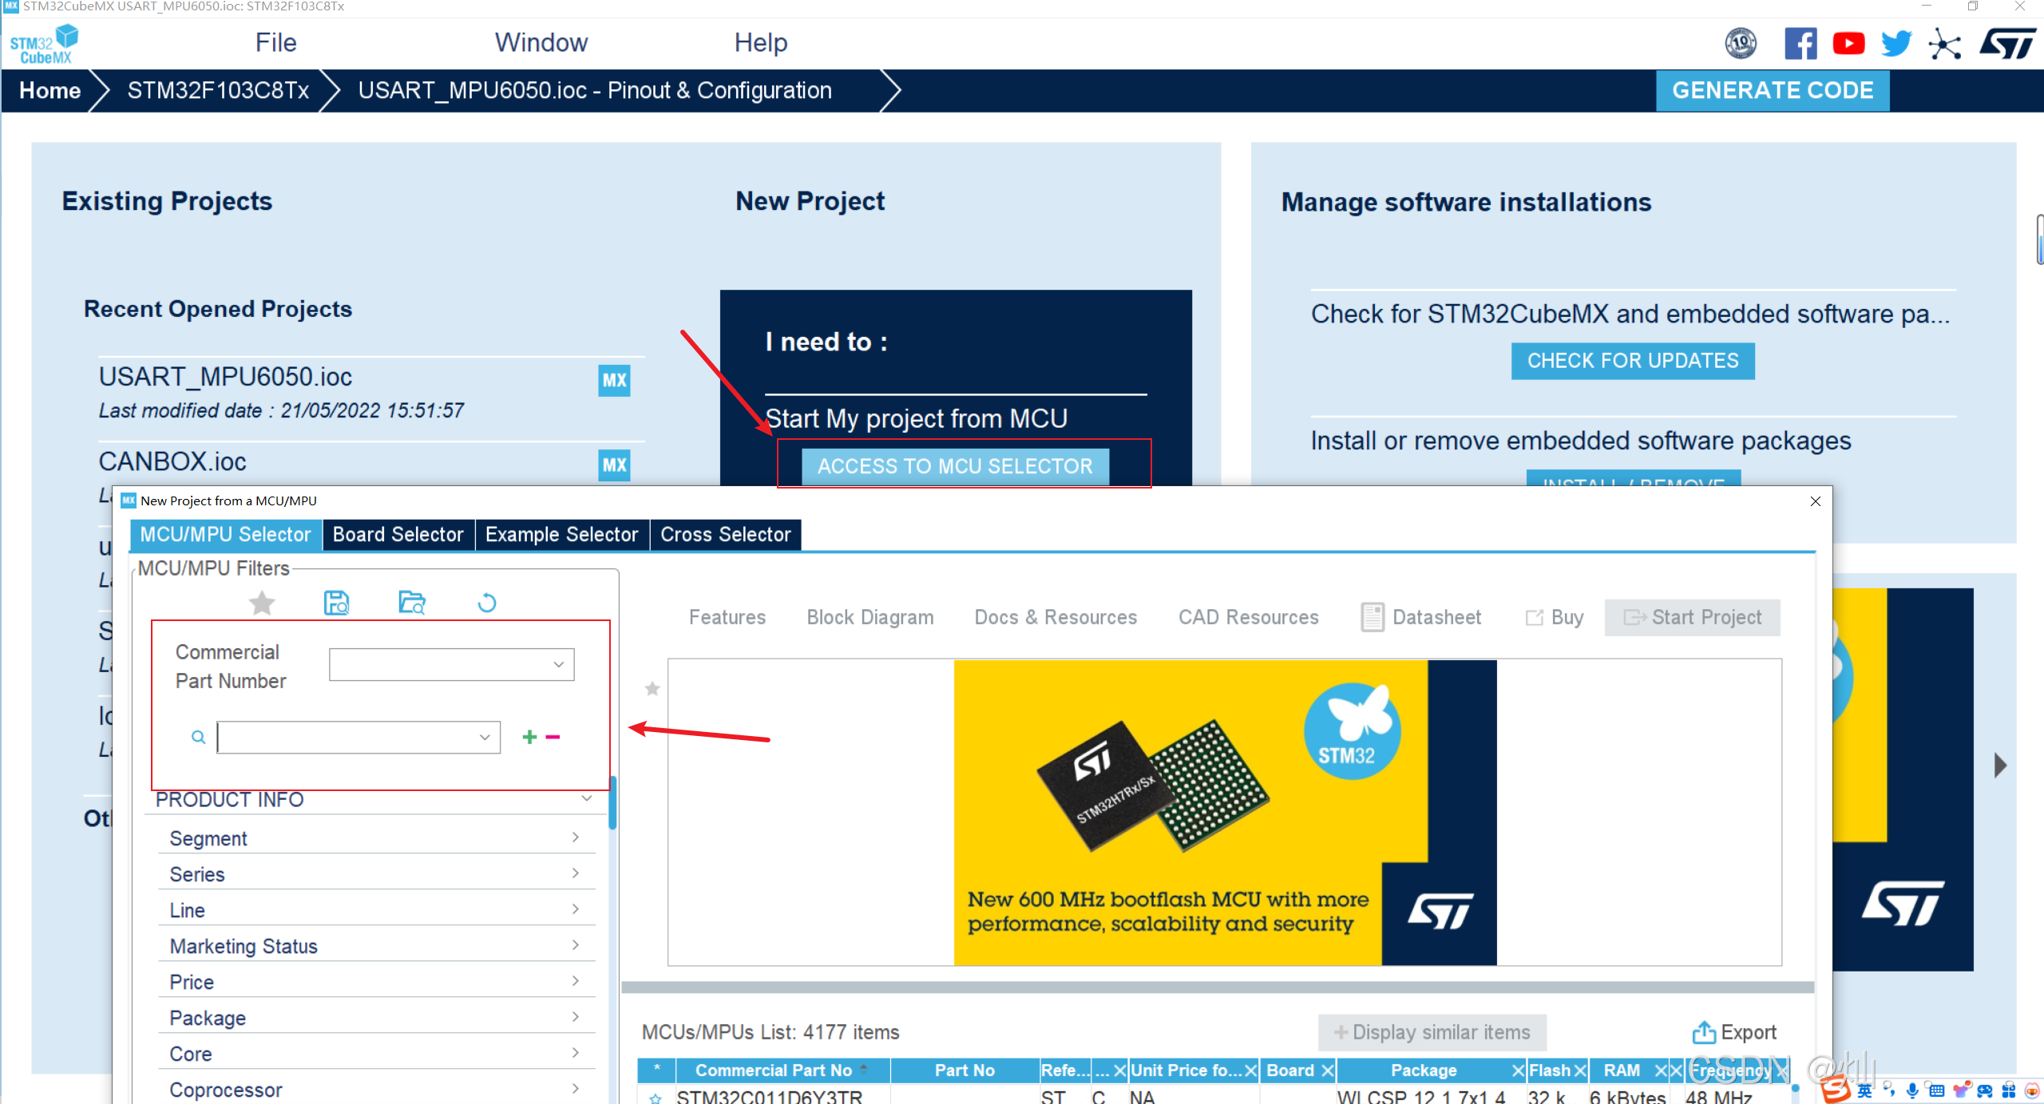
Task: Click the reset filters circular arrow icon
Action: pyautogui.click(x=486, y=603)
